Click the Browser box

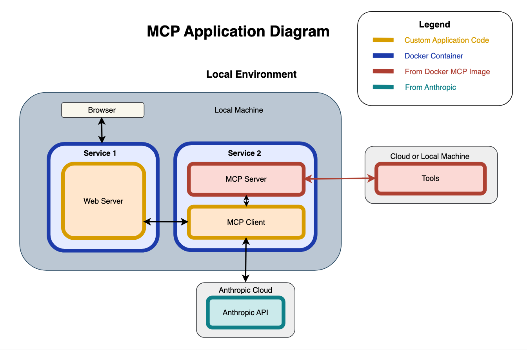[x=103, y=110]
